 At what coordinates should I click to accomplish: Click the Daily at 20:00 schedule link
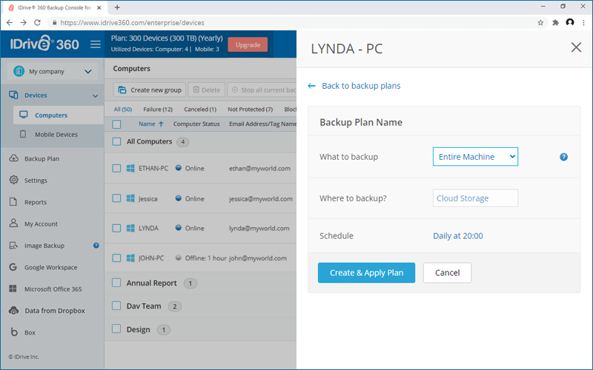457,235
